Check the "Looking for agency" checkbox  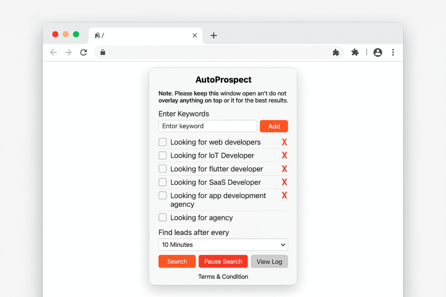162,217
